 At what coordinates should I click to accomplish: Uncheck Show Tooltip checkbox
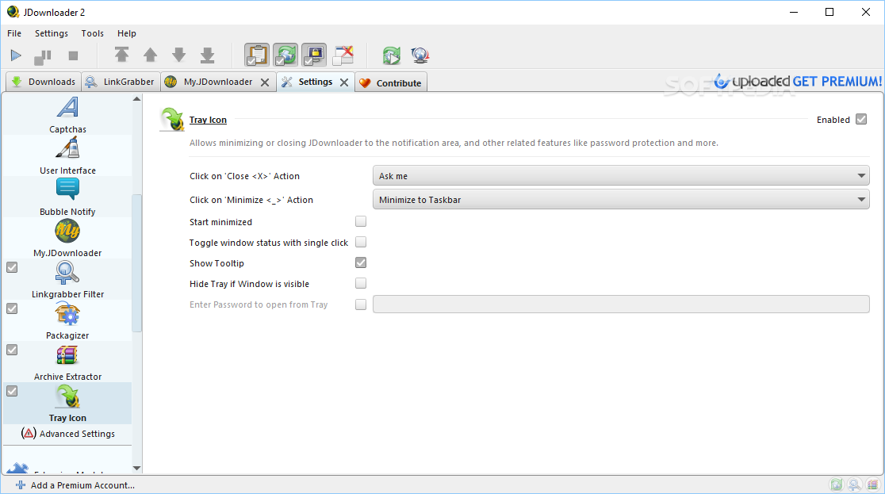361,262
